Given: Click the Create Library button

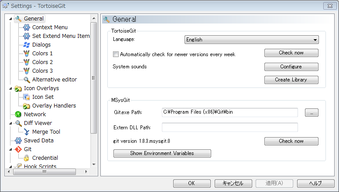Looking at the screenshot, I should point(291,80).
